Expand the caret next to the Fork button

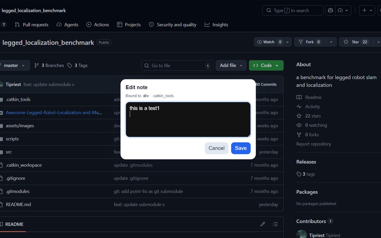[x=331, y=42]
